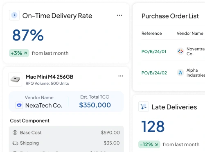Click the On-Time Delivery Rate title
This screenshot has width=205, height=152.
pos(57,16)
